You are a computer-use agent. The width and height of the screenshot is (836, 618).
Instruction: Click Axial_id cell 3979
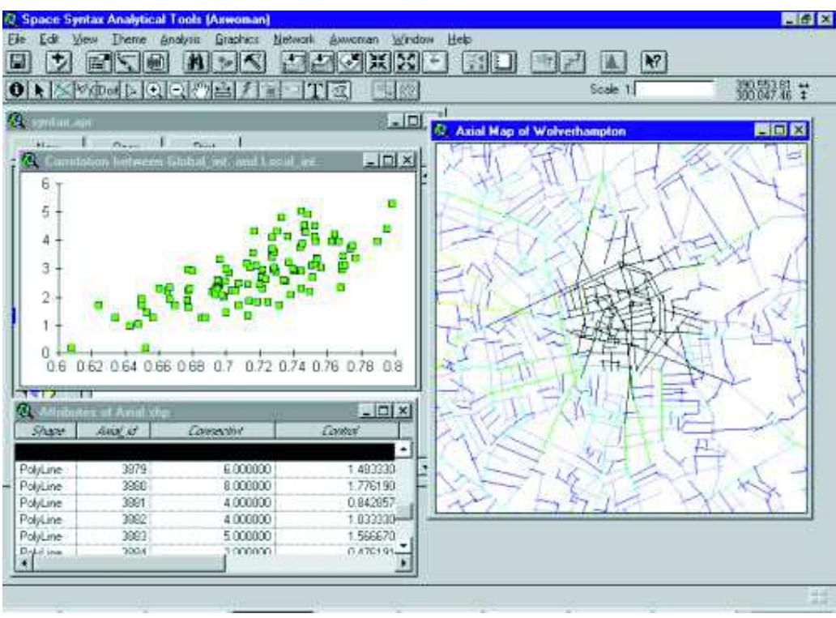tap(113, 469)
